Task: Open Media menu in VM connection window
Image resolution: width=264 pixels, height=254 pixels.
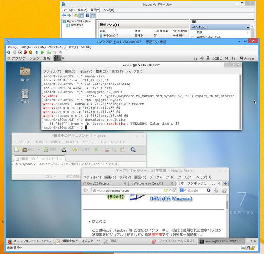Action: tap(39, 47)
